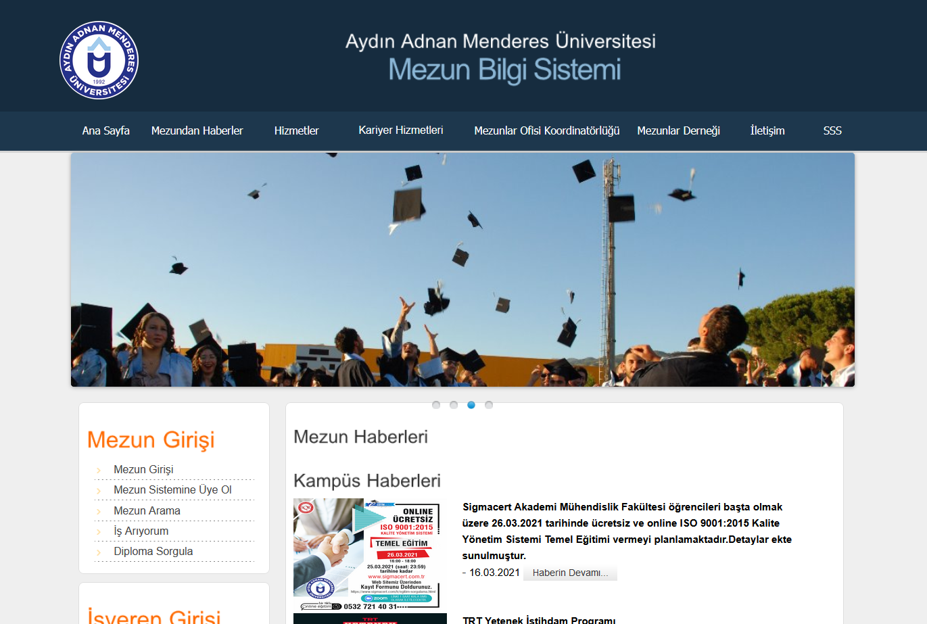
Task: Expand the Kariyer Hizmetleri menu
Action: [400, 130]
